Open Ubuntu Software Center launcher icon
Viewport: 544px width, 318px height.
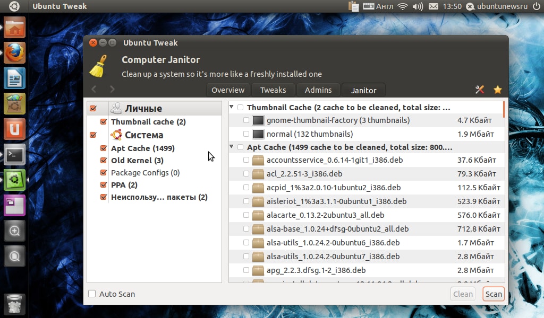coord(14,104)
